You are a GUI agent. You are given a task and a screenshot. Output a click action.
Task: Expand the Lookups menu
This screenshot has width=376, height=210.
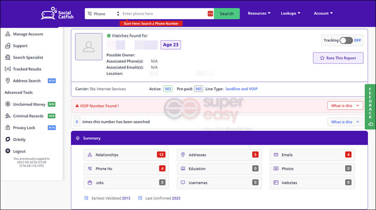click(290, 13)
